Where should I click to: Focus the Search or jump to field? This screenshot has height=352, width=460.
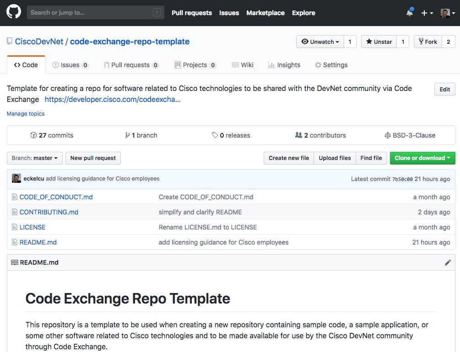(x=95, y=12)
